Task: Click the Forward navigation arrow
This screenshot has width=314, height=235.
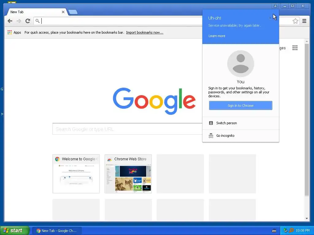Action: click(x=19, y=21)
